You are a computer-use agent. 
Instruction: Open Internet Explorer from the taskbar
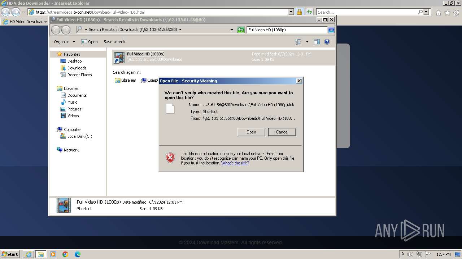point(29,254)
